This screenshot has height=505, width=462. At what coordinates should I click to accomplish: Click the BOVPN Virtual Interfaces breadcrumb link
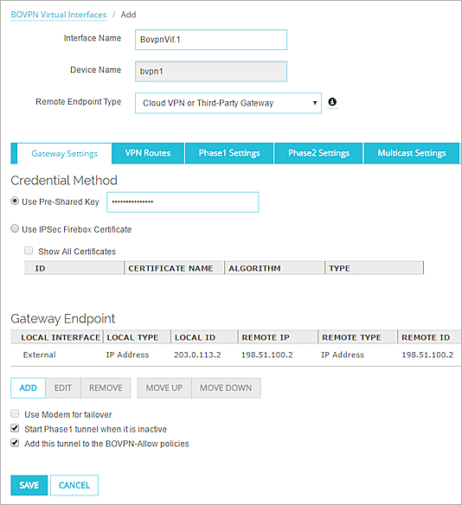[x=58, y=15]
